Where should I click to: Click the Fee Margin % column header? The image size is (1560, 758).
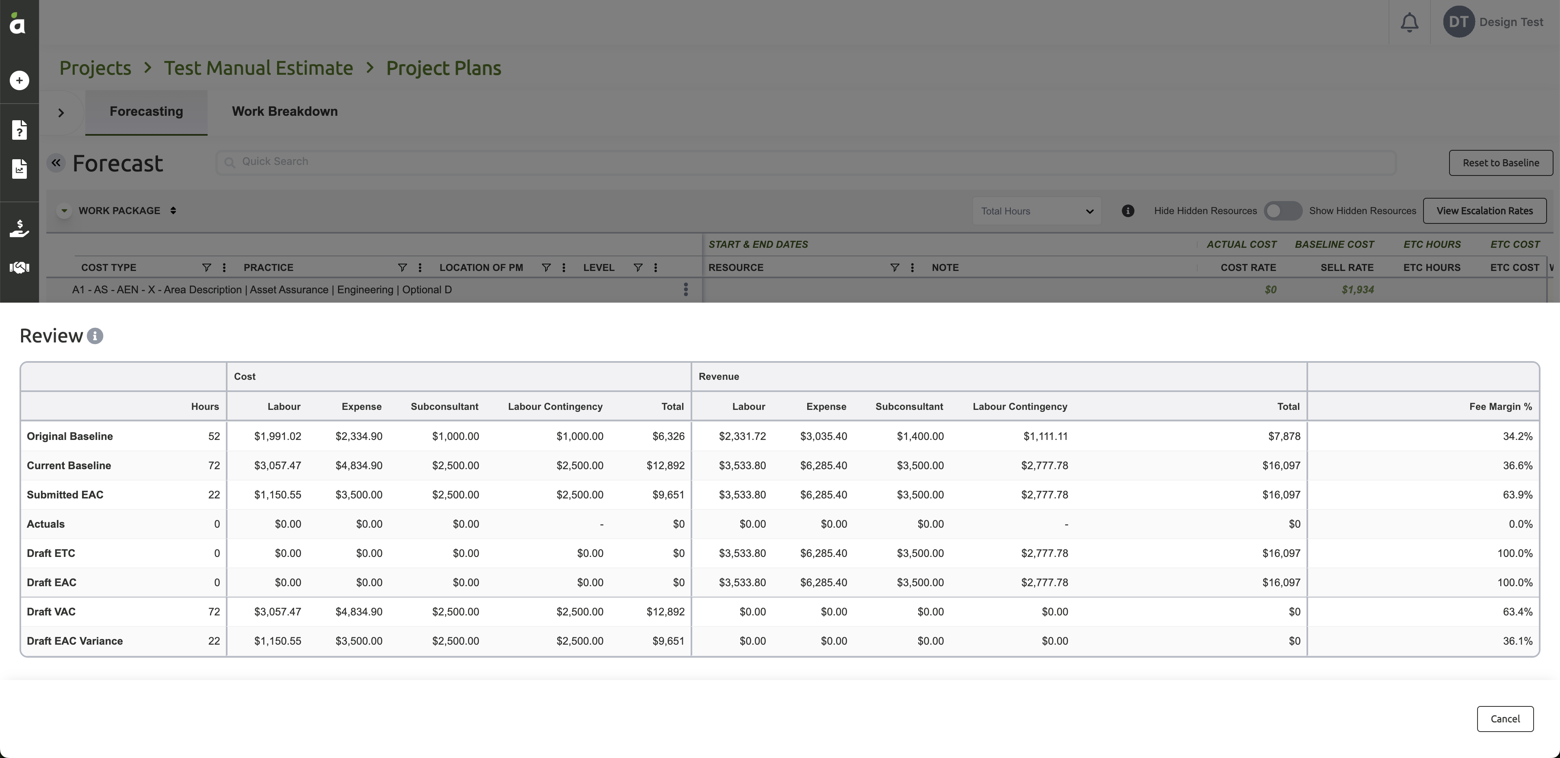(1500, 407)
